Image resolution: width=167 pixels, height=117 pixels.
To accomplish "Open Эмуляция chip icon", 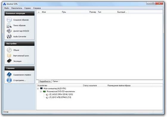I will click(9, 61).
